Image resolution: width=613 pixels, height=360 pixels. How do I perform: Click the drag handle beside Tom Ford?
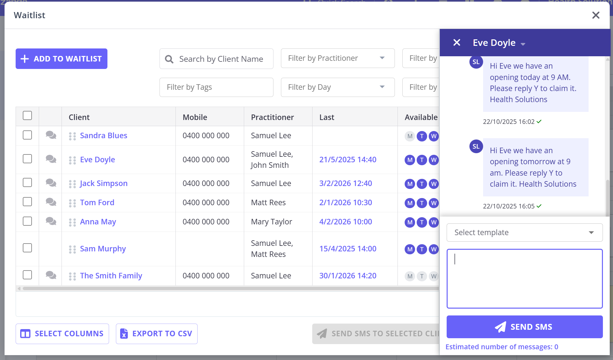pos(72,203)
